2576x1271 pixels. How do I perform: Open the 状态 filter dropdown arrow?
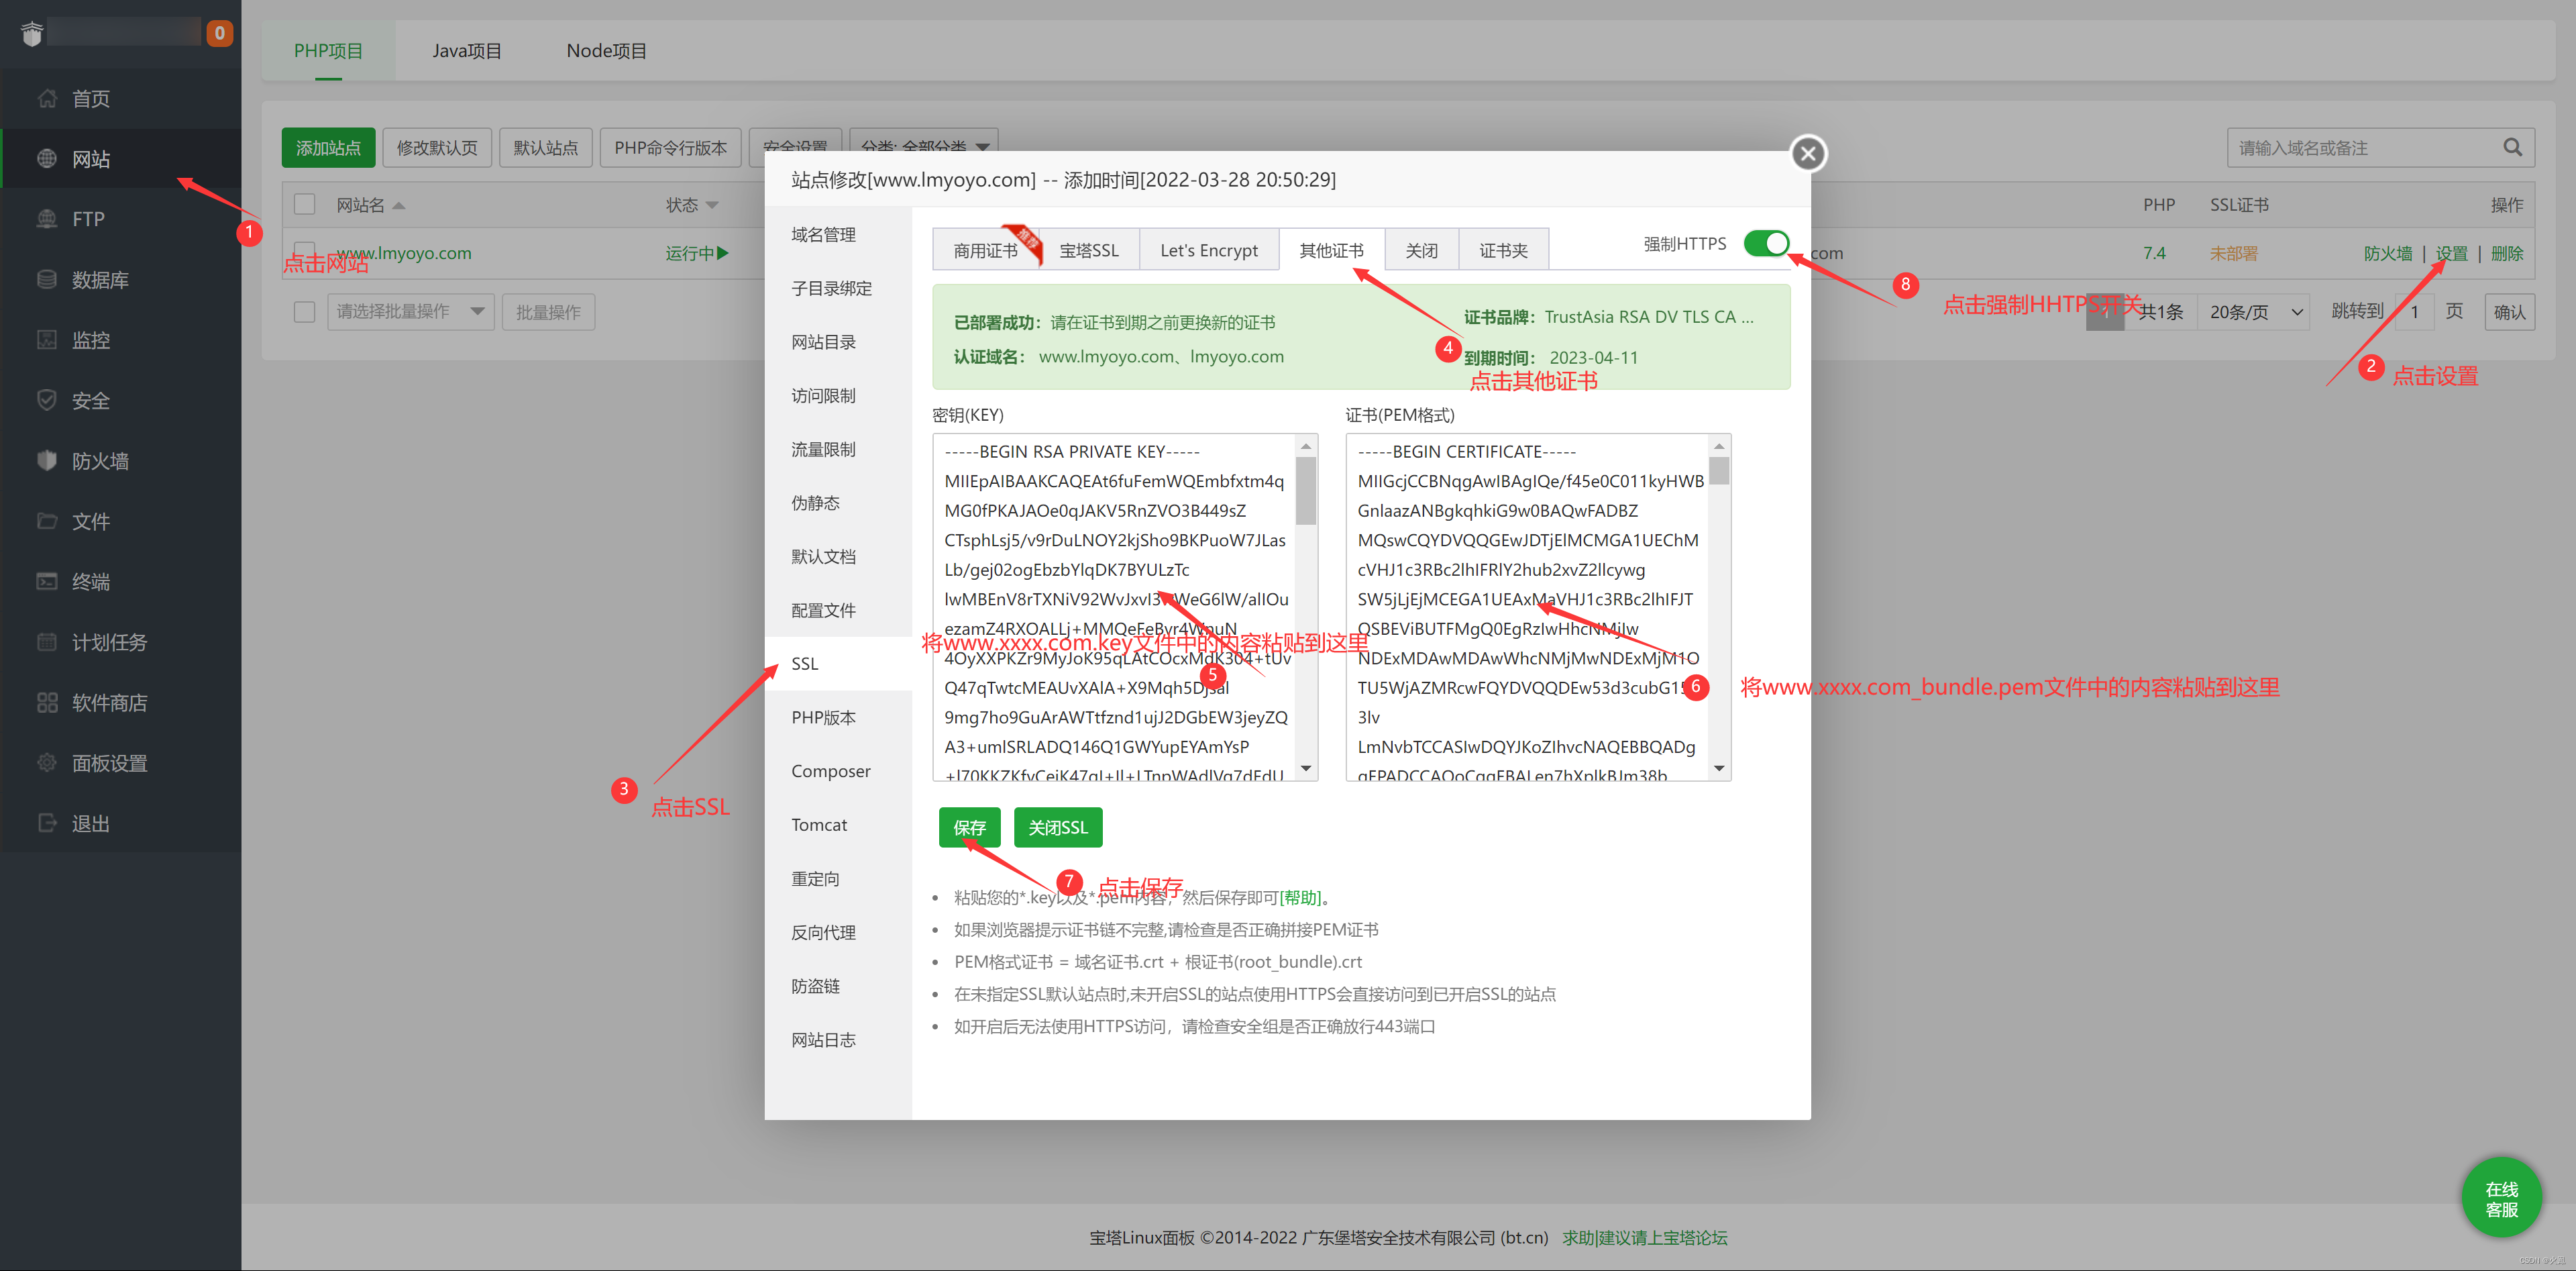pyautogui.click(x=712, y=205)
